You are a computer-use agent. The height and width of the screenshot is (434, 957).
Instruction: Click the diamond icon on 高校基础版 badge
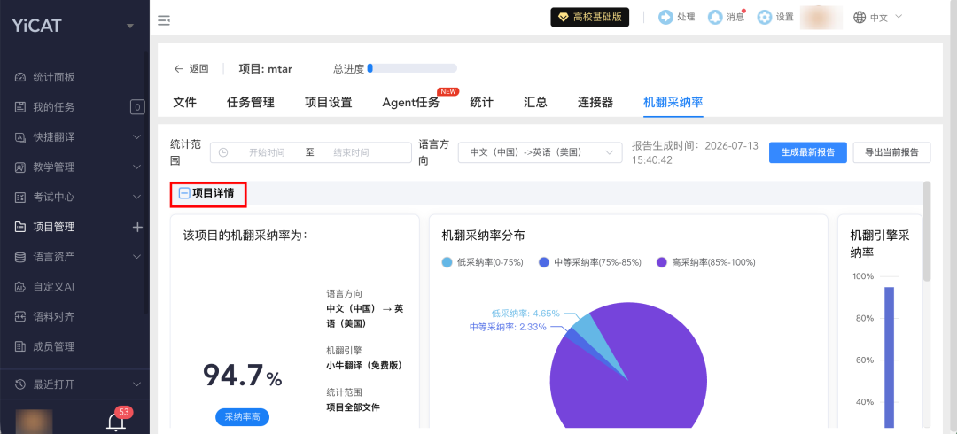[x=564, y=17]
